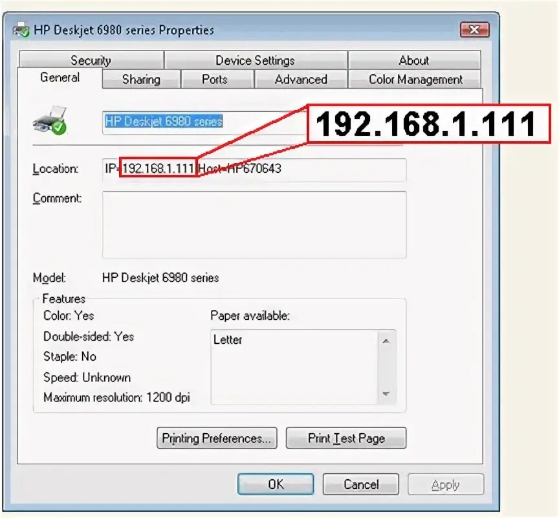Click the large printer icon with green checkmark
The height and width of the screenshot is (518, 559).
point(50,120)
